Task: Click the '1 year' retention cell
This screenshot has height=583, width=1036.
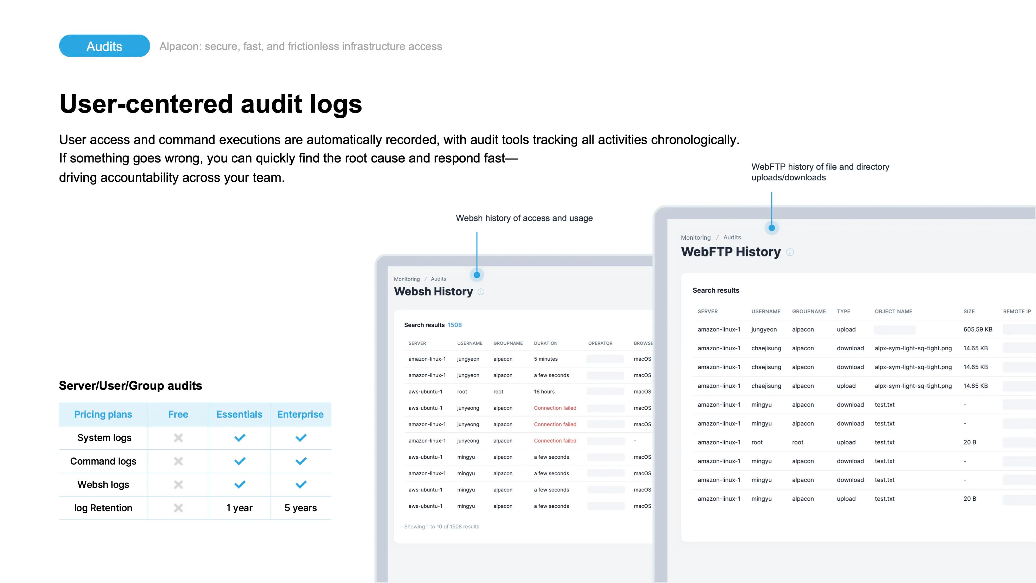Action: pyautogui.click(x=239, y=508)
